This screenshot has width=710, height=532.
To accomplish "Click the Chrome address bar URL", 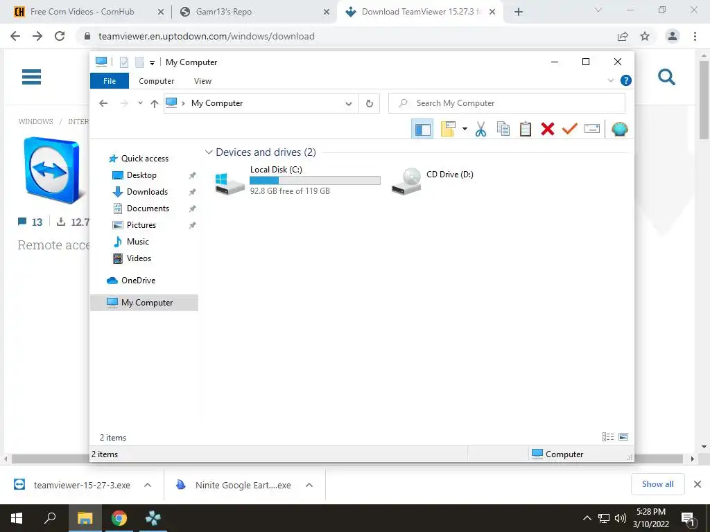I will point(207,36).
